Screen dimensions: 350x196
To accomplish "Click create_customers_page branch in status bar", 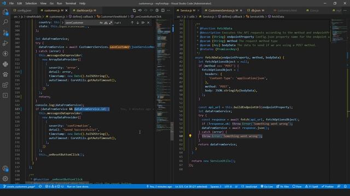I will click(19, 186).
